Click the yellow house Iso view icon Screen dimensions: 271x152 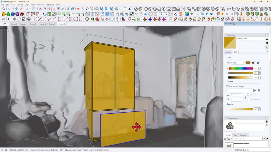(4, 14)
